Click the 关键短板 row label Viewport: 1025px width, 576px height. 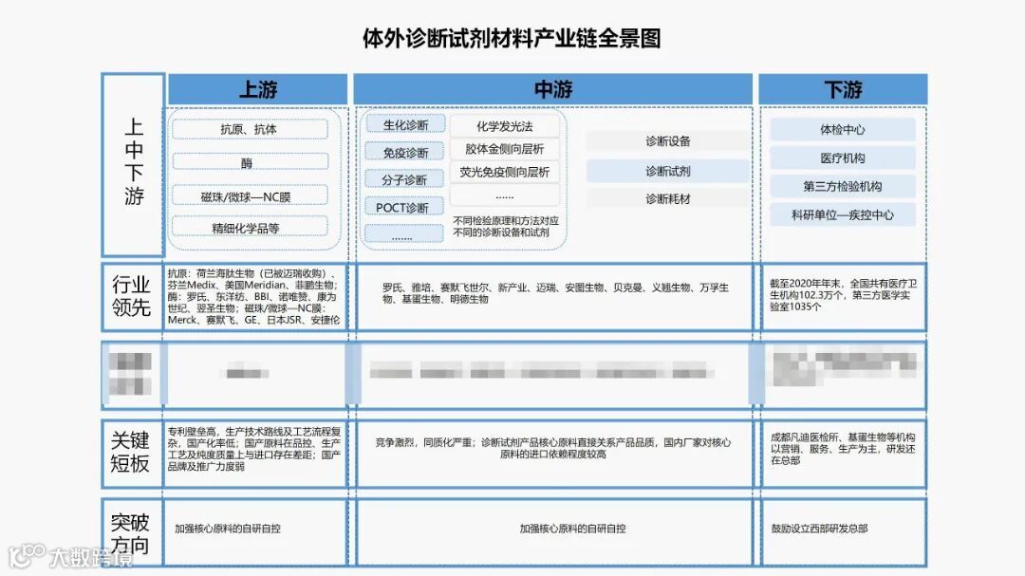point(130,453)
